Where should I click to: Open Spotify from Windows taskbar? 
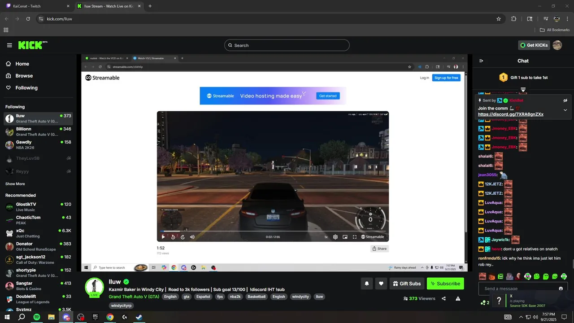pos(37,317)
